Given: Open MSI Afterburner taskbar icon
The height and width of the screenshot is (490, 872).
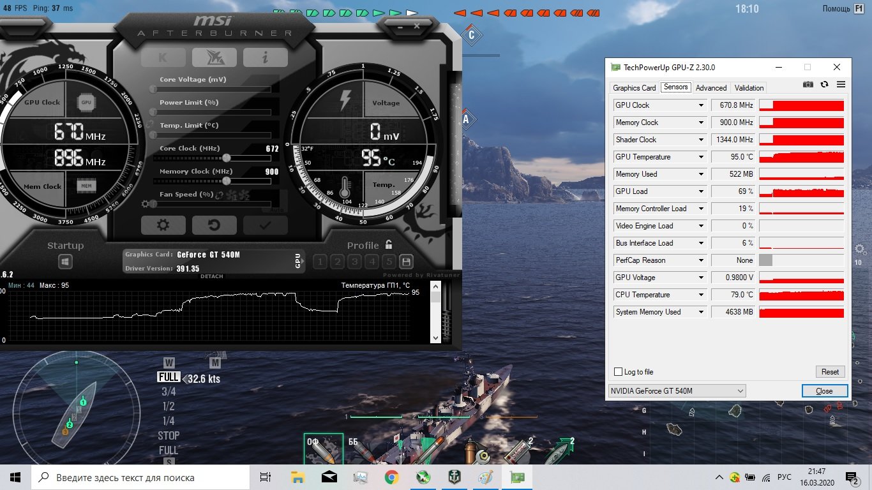Looking at the screenshot, I should pyautogui.click(x=423, y=477).
